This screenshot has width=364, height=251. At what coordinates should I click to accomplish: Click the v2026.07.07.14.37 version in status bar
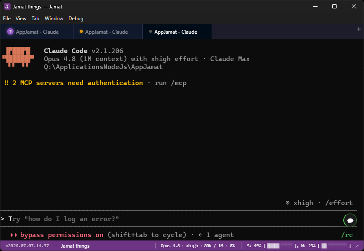pos(27,246)
